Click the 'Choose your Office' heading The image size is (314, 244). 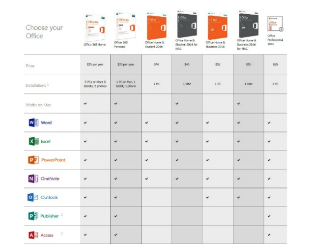pos(44,31)
